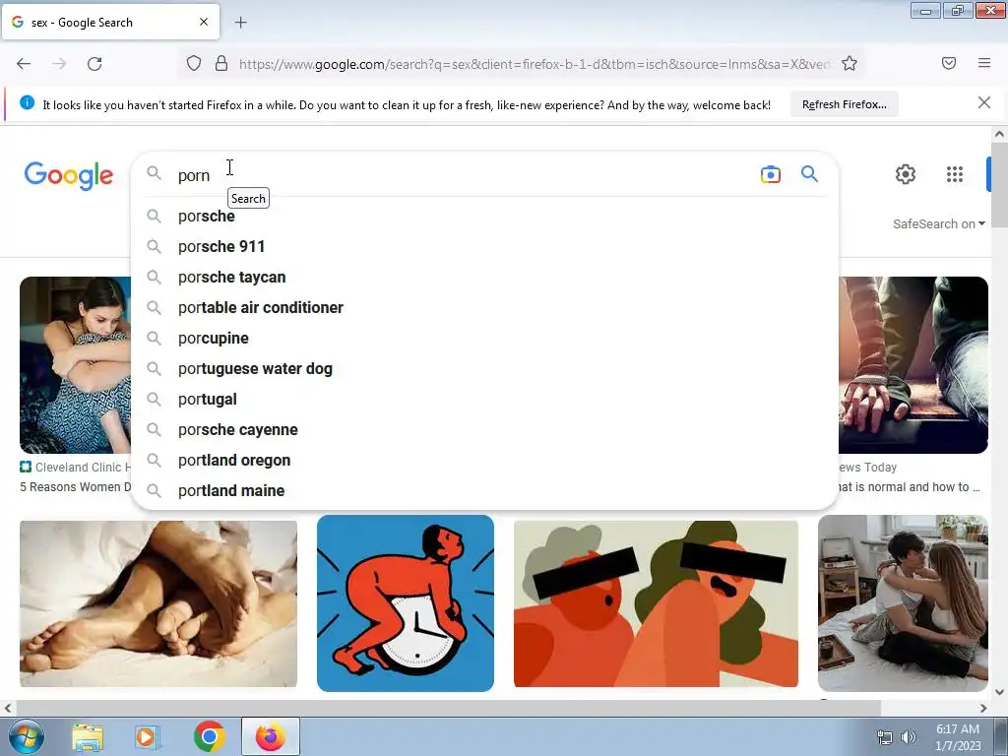Open a new tab with plus button

click(x=240, y=23)
